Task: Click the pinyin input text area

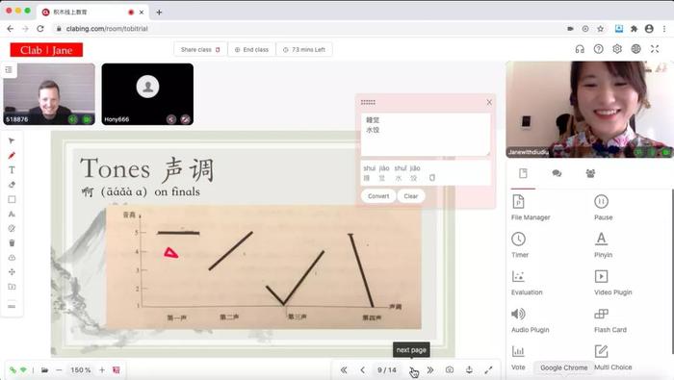Action: (426, 135)
